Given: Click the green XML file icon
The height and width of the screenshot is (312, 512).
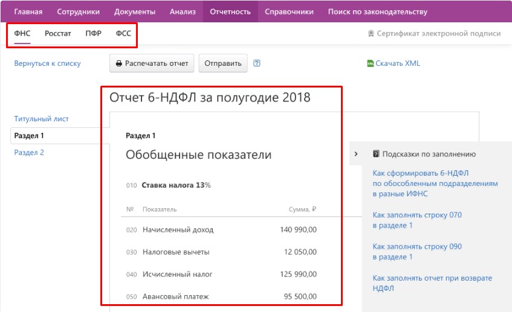Looking at the screenshot, I should pos(371,63).
